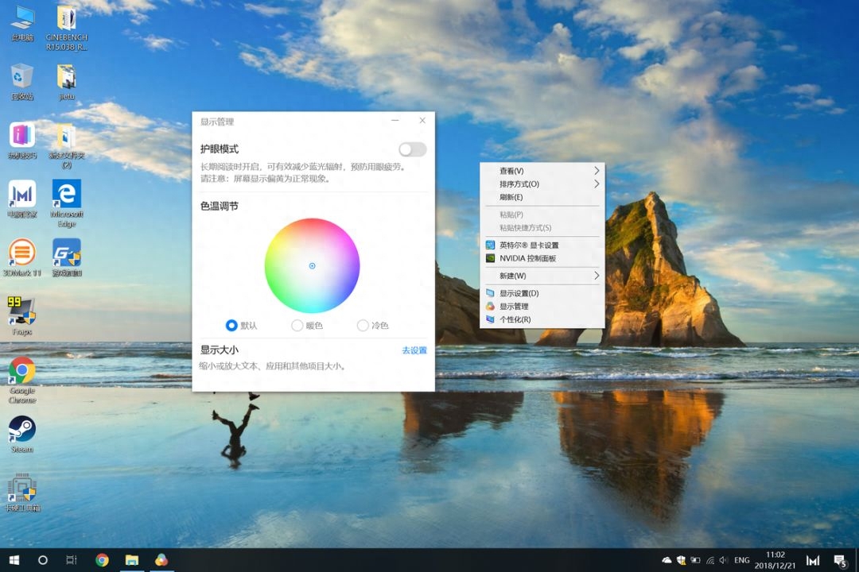
Task: Open NVIDIA 控制面板 from the context menu
Action: tap(527, 258)
